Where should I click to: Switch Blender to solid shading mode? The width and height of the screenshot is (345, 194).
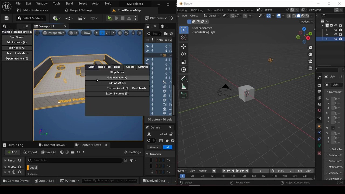coord(298,16)
